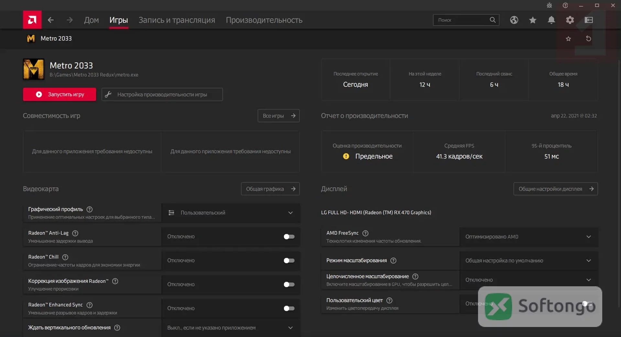Screen dimensions: 621x337
Task: Click the bug report icon
Action: tap(549, 5)
